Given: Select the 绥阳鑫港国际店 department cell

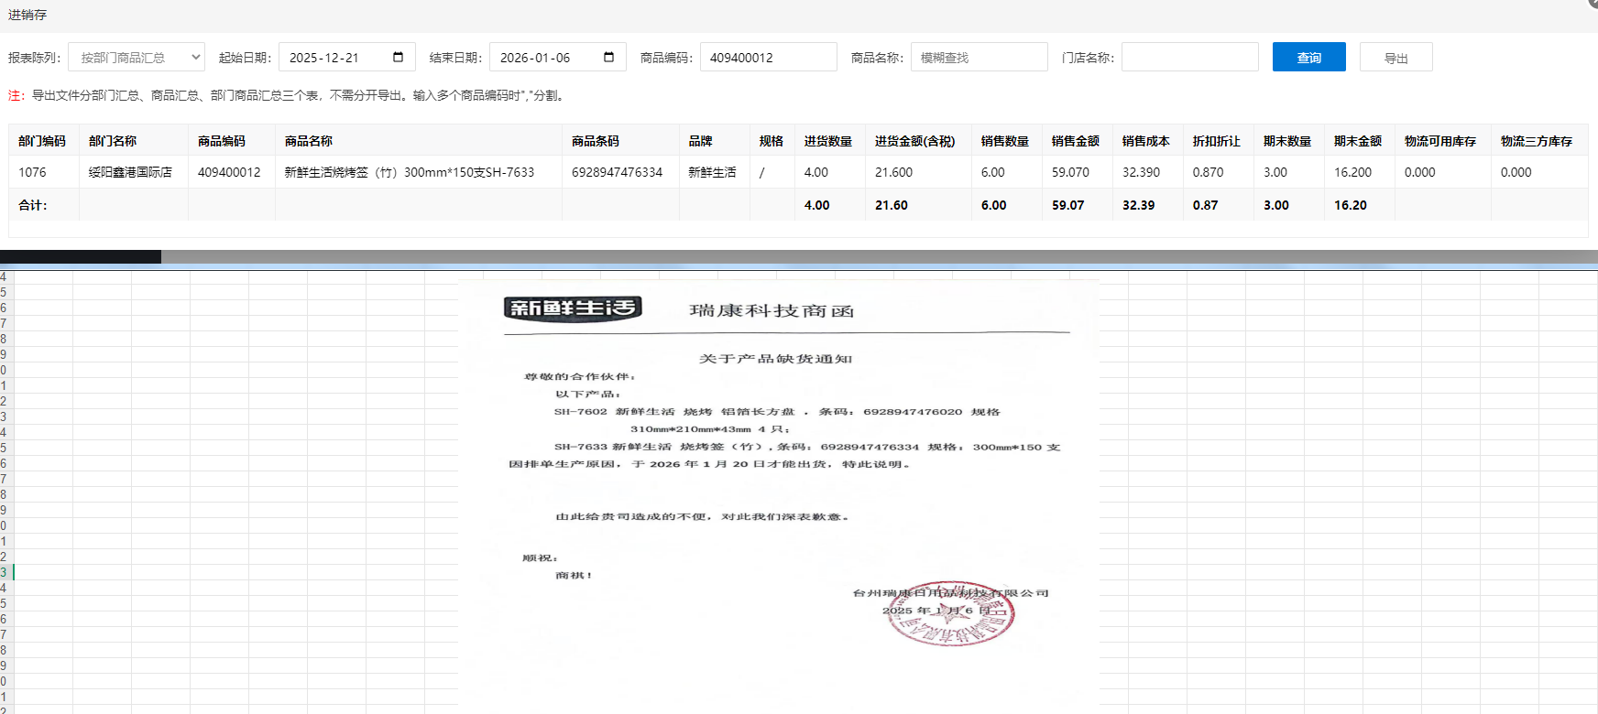Looking at the screenshot, I should click(x=130, y=172).
